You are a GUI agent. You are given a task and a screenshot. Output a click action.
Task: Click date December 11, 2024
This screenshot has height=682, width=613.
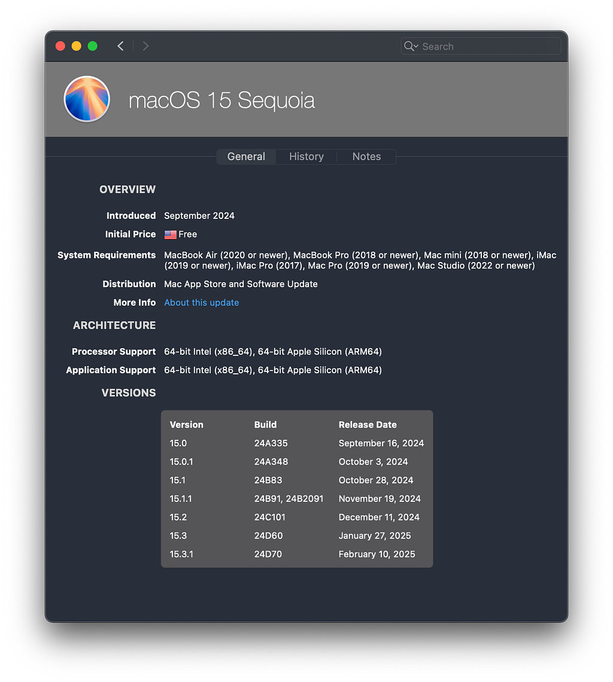tap(379, 517)
